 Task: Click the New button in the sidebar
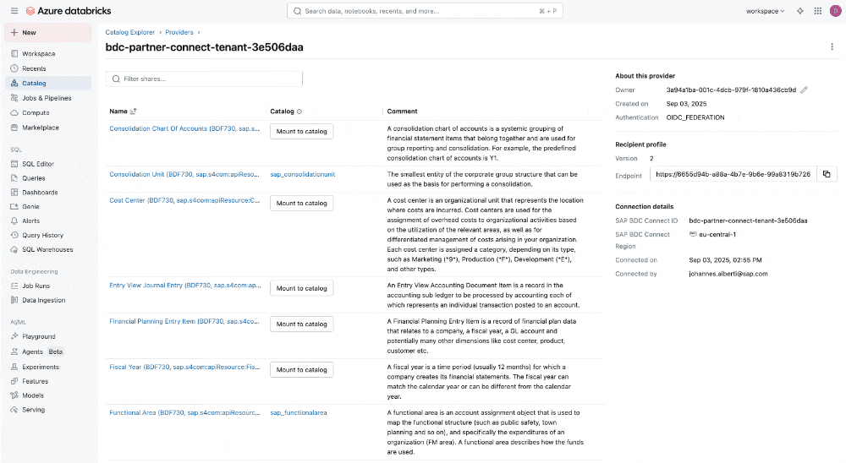pos(47,32)
